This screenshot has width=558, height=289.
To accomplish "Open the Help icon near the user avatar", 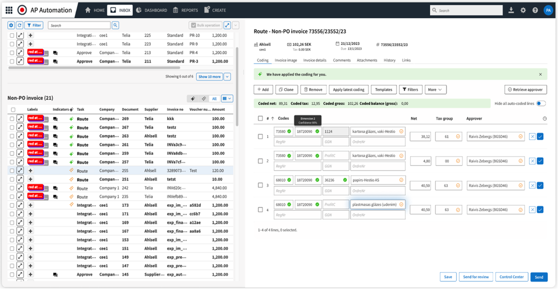I will click(x=535, y=10).
